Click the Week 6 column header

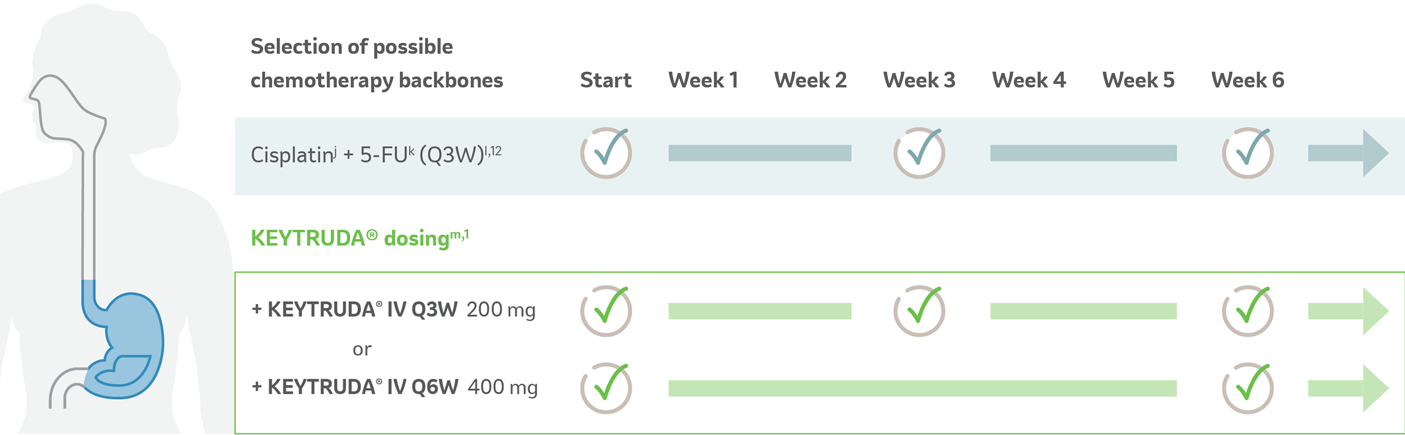point(1247,80)
